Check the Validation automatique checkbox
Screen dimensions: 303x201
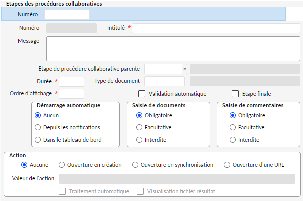click(x=142, y=94)
